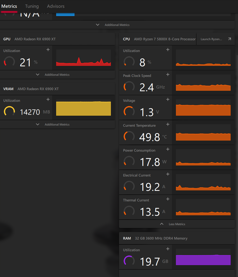
Task: Expand Additional Metrics below the blue bar
Action: pos(117,25)
